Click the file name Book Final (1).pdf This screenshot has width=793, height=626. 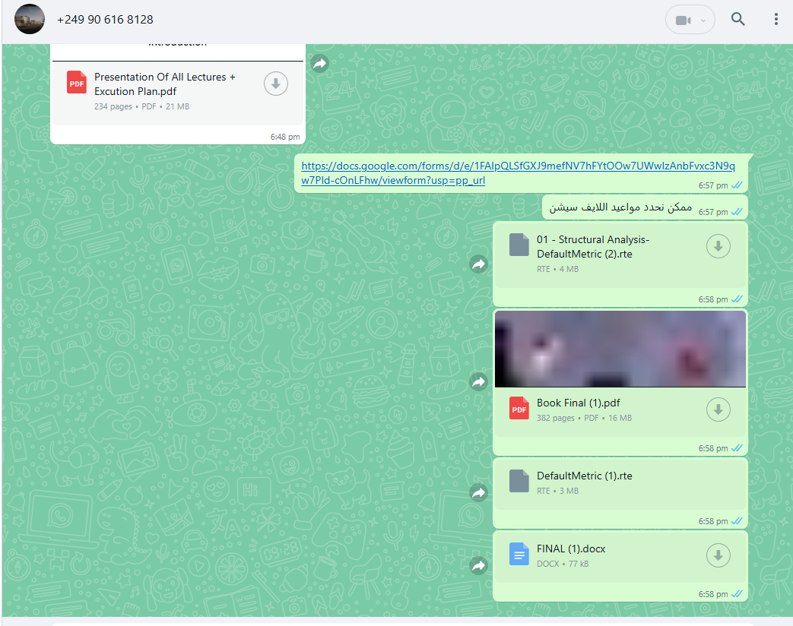[578, 403]
